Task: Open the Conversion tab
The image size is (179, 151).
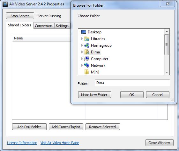Action: tap(44, 26)
